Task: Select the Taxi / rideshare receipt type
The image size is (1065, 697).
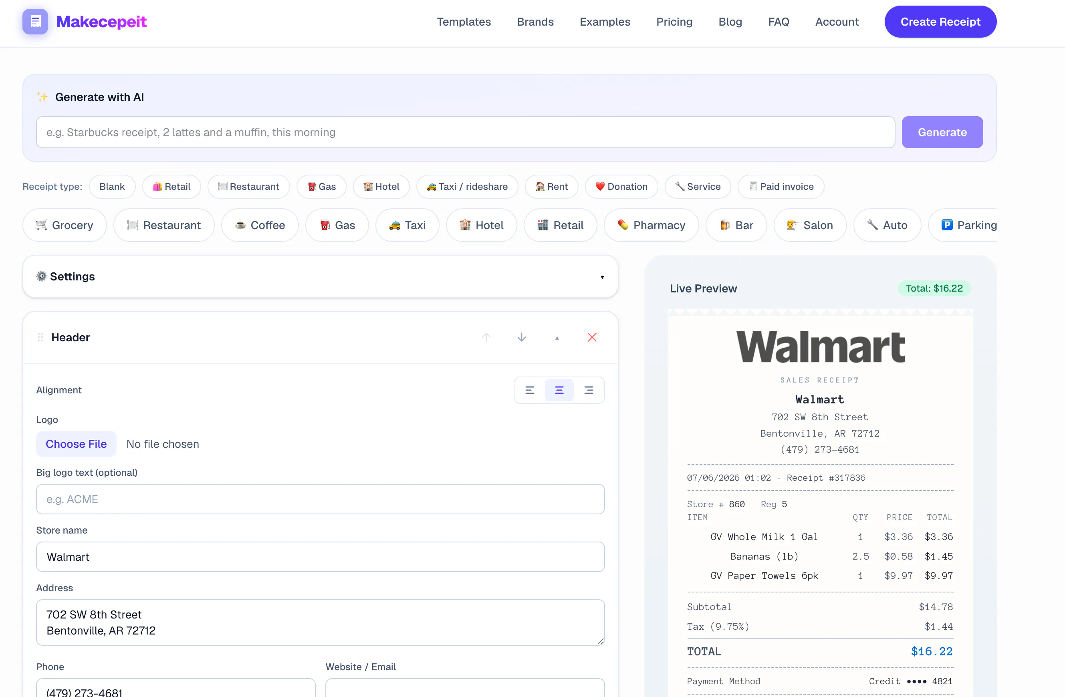Action: [467, 187]
